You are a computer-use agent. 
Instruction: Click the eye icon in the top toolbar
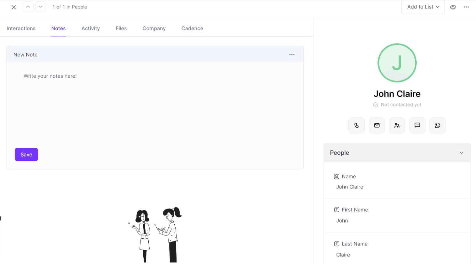[453, 7]
